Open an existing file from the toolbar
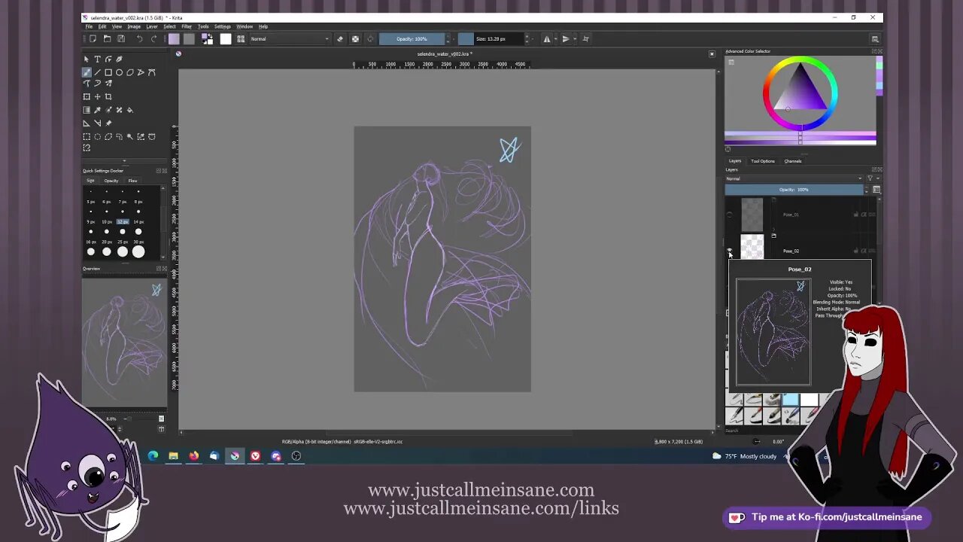Viewport: 963px width, 542px height. (x=107, y=38)
